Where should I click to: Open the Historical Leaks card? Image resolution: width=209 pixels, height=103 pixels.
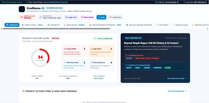tap(74, 65)
